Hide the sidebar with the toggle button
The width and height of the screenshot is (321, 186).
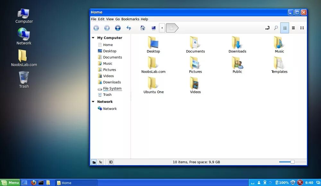click(x=111, y=162)
